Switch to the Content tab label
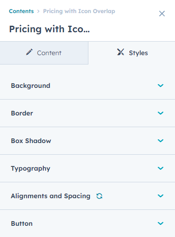The height and width of the screenshot is (237, 175). tap(49, 53)
